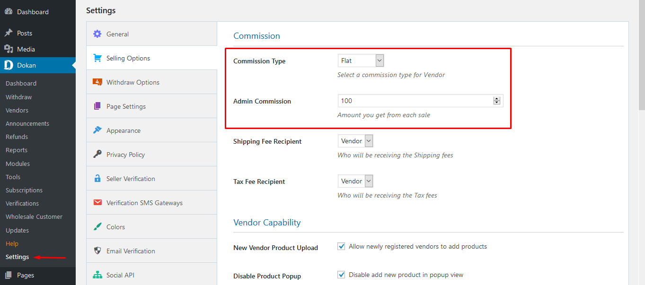Click the Appearance paint brush icon
The width and height of the screenshot is (645, 285).
[x=97, y=130]
